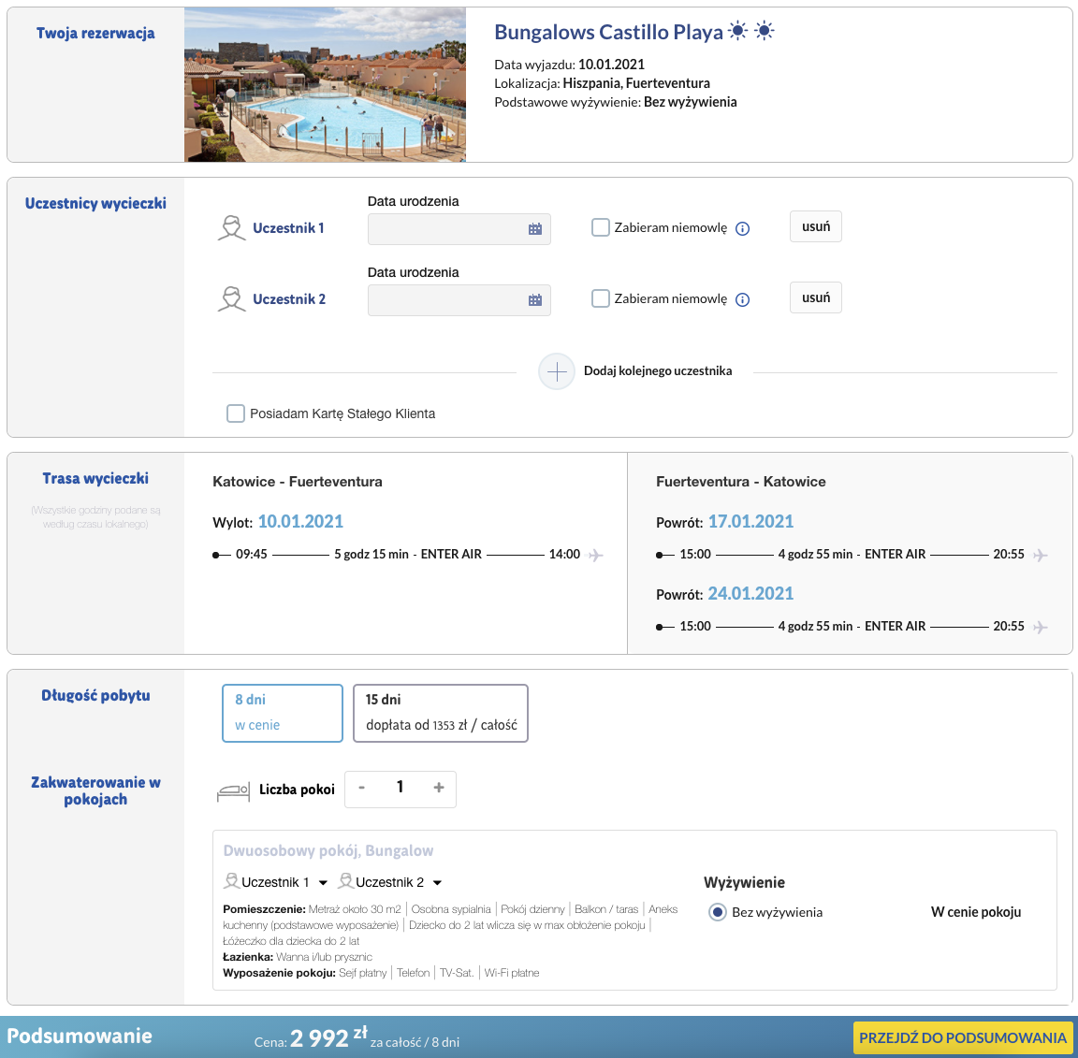Click the price '2 992 zł' in summary bar
The height and width of the screenshot is (1058, 1078).
click(x=328, y=1036)
